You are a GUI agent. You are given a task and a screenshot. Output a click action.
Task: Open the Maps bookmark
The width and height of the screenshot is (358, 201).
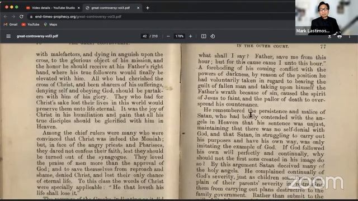(x=51, y=25)
